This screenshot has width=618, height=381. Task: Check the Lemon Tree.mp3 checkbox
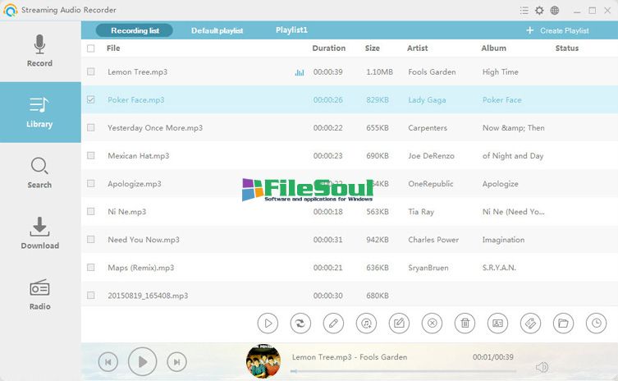coord(90,72)
